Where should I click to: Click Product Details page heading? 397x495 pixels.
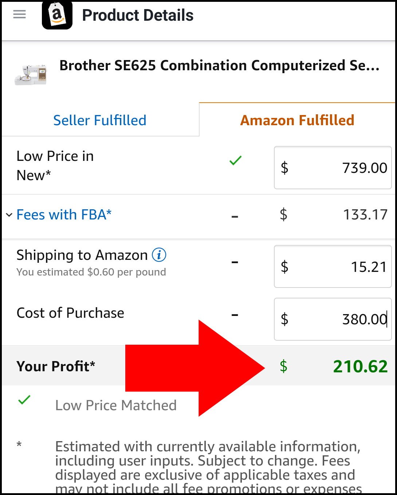point(138,15)
